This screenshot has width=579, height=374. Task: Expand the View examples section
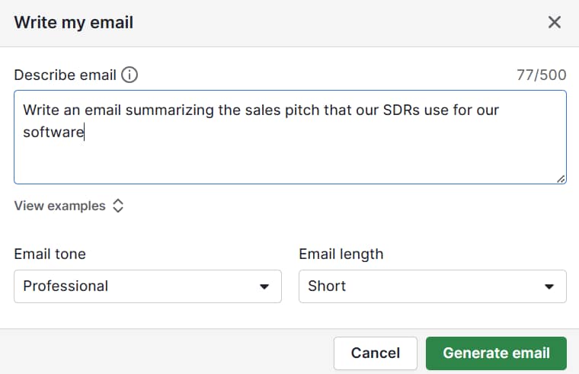click(x=60, y=206)
